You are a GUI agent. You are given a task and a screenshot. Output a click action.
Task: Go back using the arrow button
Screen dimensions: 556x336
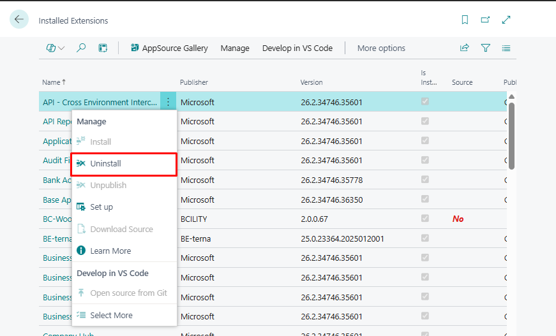(19, 19)
